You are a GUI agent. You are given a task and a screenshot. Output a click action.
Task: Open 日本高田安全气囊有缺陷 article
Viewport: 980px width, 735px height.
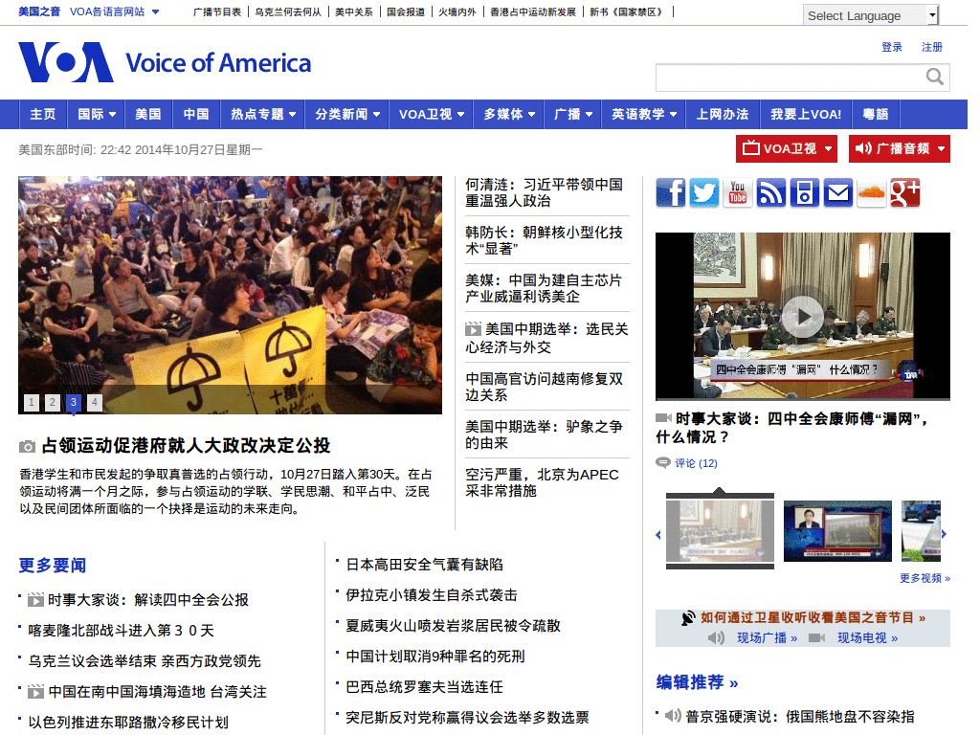424,565
